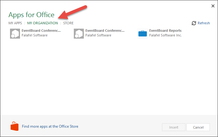This screenshot has height=137, width=218.
Task: Cancel the Apps for Office dialog
Action: coord(198,127)
